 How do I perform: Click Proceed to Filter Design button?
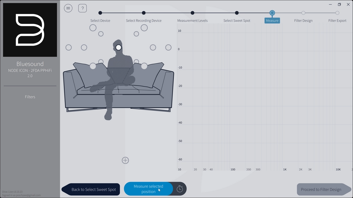(x=322, y=189)
